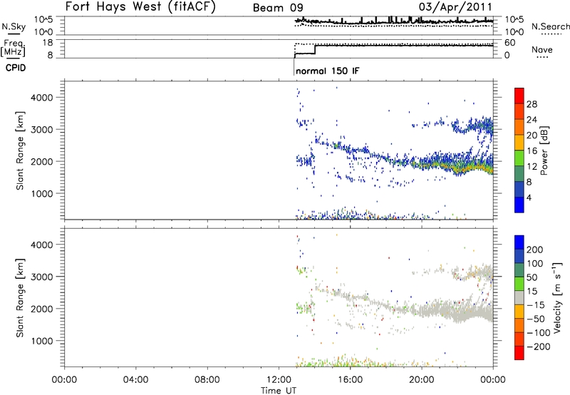The height and width of the screenshot is (395, 570).
Task: Click '1000' tick on the velocity panel
Action: click(x=41, y=341)
